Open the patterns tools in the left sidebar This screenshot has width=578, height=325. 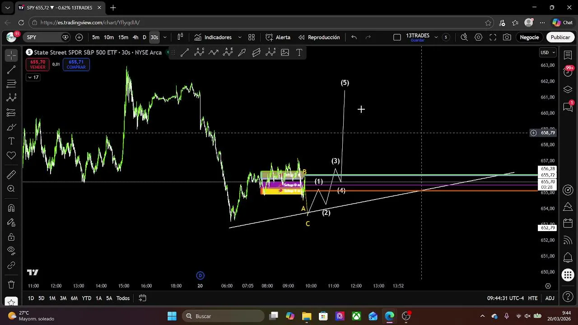point(11,98)
